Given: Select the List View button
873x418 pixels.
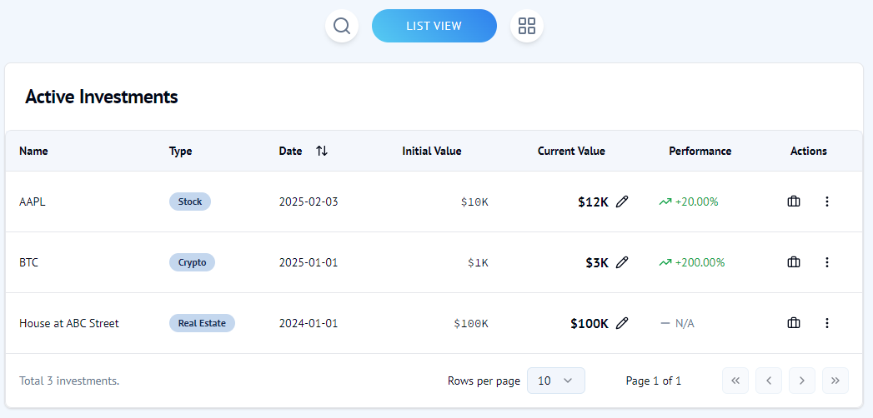Looking at the screenshot, I should [434, 26].
